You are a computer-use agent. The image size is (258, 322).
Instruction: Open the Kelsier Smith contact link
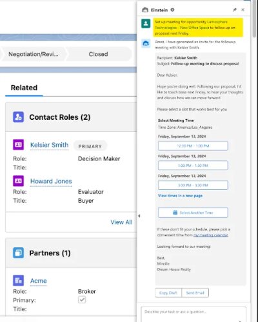(x=49, y=145)
